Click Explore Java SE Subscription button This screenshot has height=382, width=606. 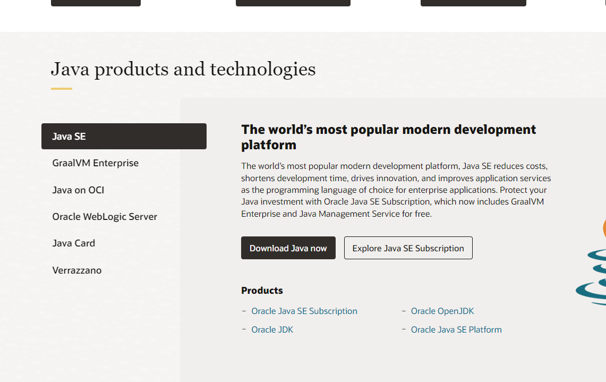coord(408,248)
